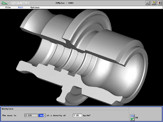Expand the mass unit dropdown arrow
Screen dimensions: 163x122
45,115
